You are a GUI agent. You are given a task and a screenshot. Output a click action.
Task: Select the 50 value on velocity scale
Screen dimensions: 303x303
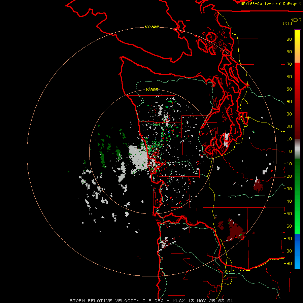[289, 89]
